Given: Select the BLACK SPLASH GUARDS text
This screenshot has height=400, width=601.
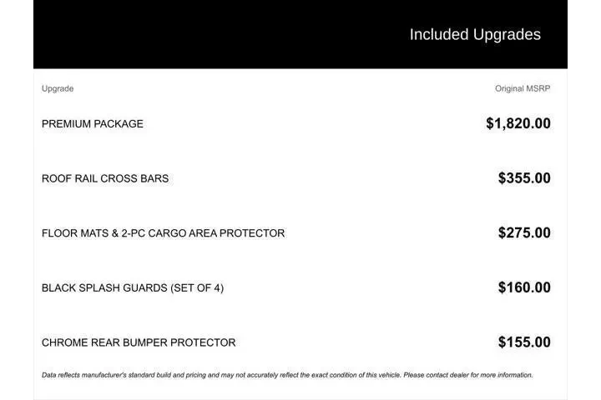Looking at the screenshot, I should [104, 288].
